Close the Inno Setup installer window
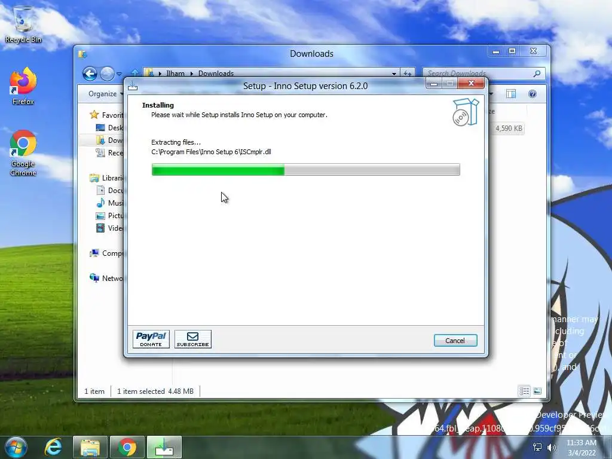 (x=471, y=83)
